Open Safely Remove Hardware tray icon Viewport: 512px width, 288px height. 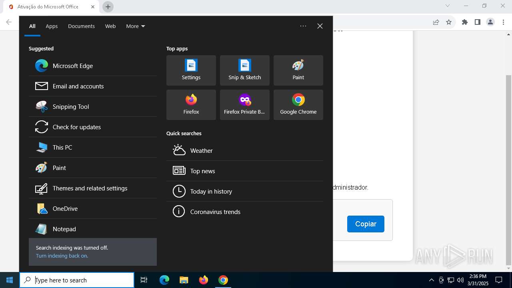[x=441, y=280]
